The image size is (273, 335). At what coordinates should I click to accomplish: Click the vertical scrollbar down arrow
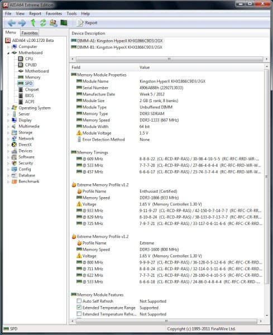click(267, 315)
